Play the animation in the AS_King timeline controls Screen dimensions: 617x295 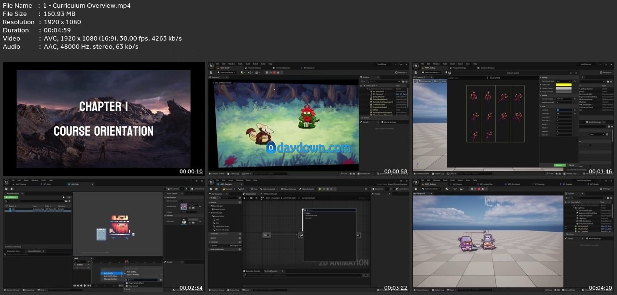(x=85, y=285)
